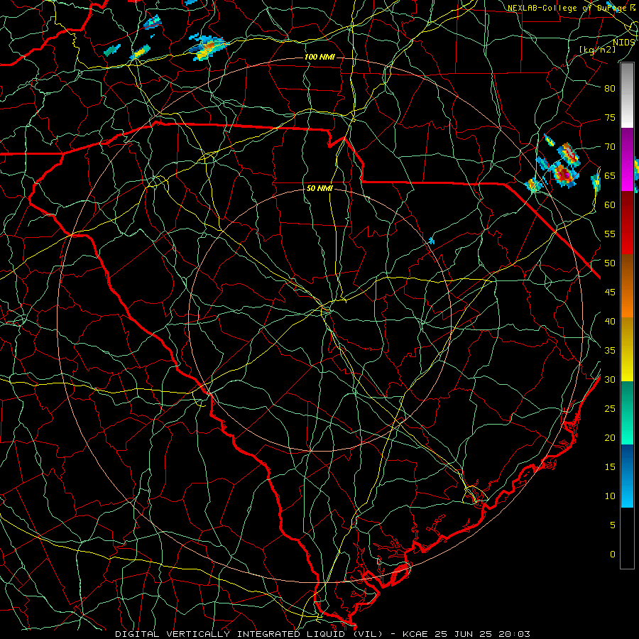Click the 80 value on the VIL legend
This screenshot has width=639, height=639.
[x=610, y=89]
